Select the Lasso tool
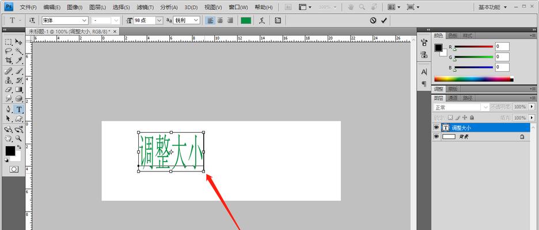This screenshot has width=539, height=230. point(9,51)
